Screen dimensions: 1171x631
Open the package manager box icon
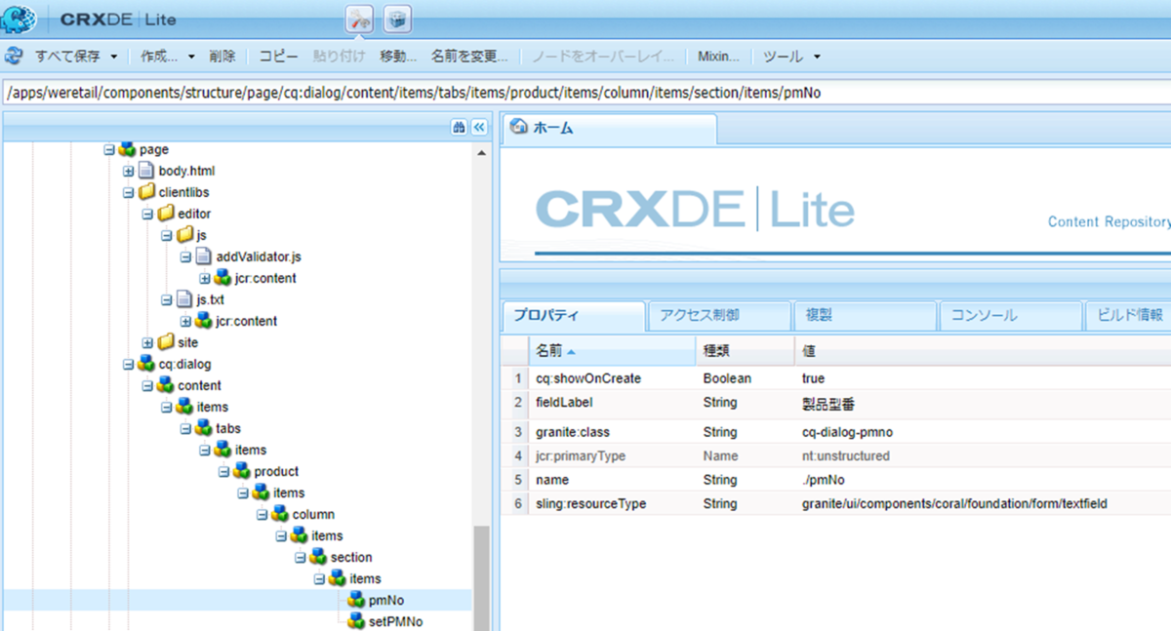(x=396, y=19)
